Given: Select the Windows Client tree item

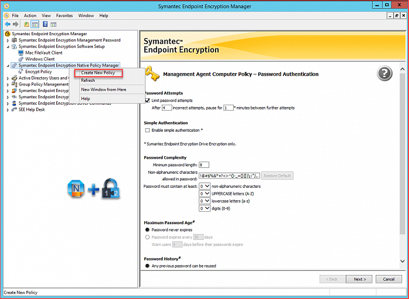Looking at the screenshot, I should tap(40, 59).
